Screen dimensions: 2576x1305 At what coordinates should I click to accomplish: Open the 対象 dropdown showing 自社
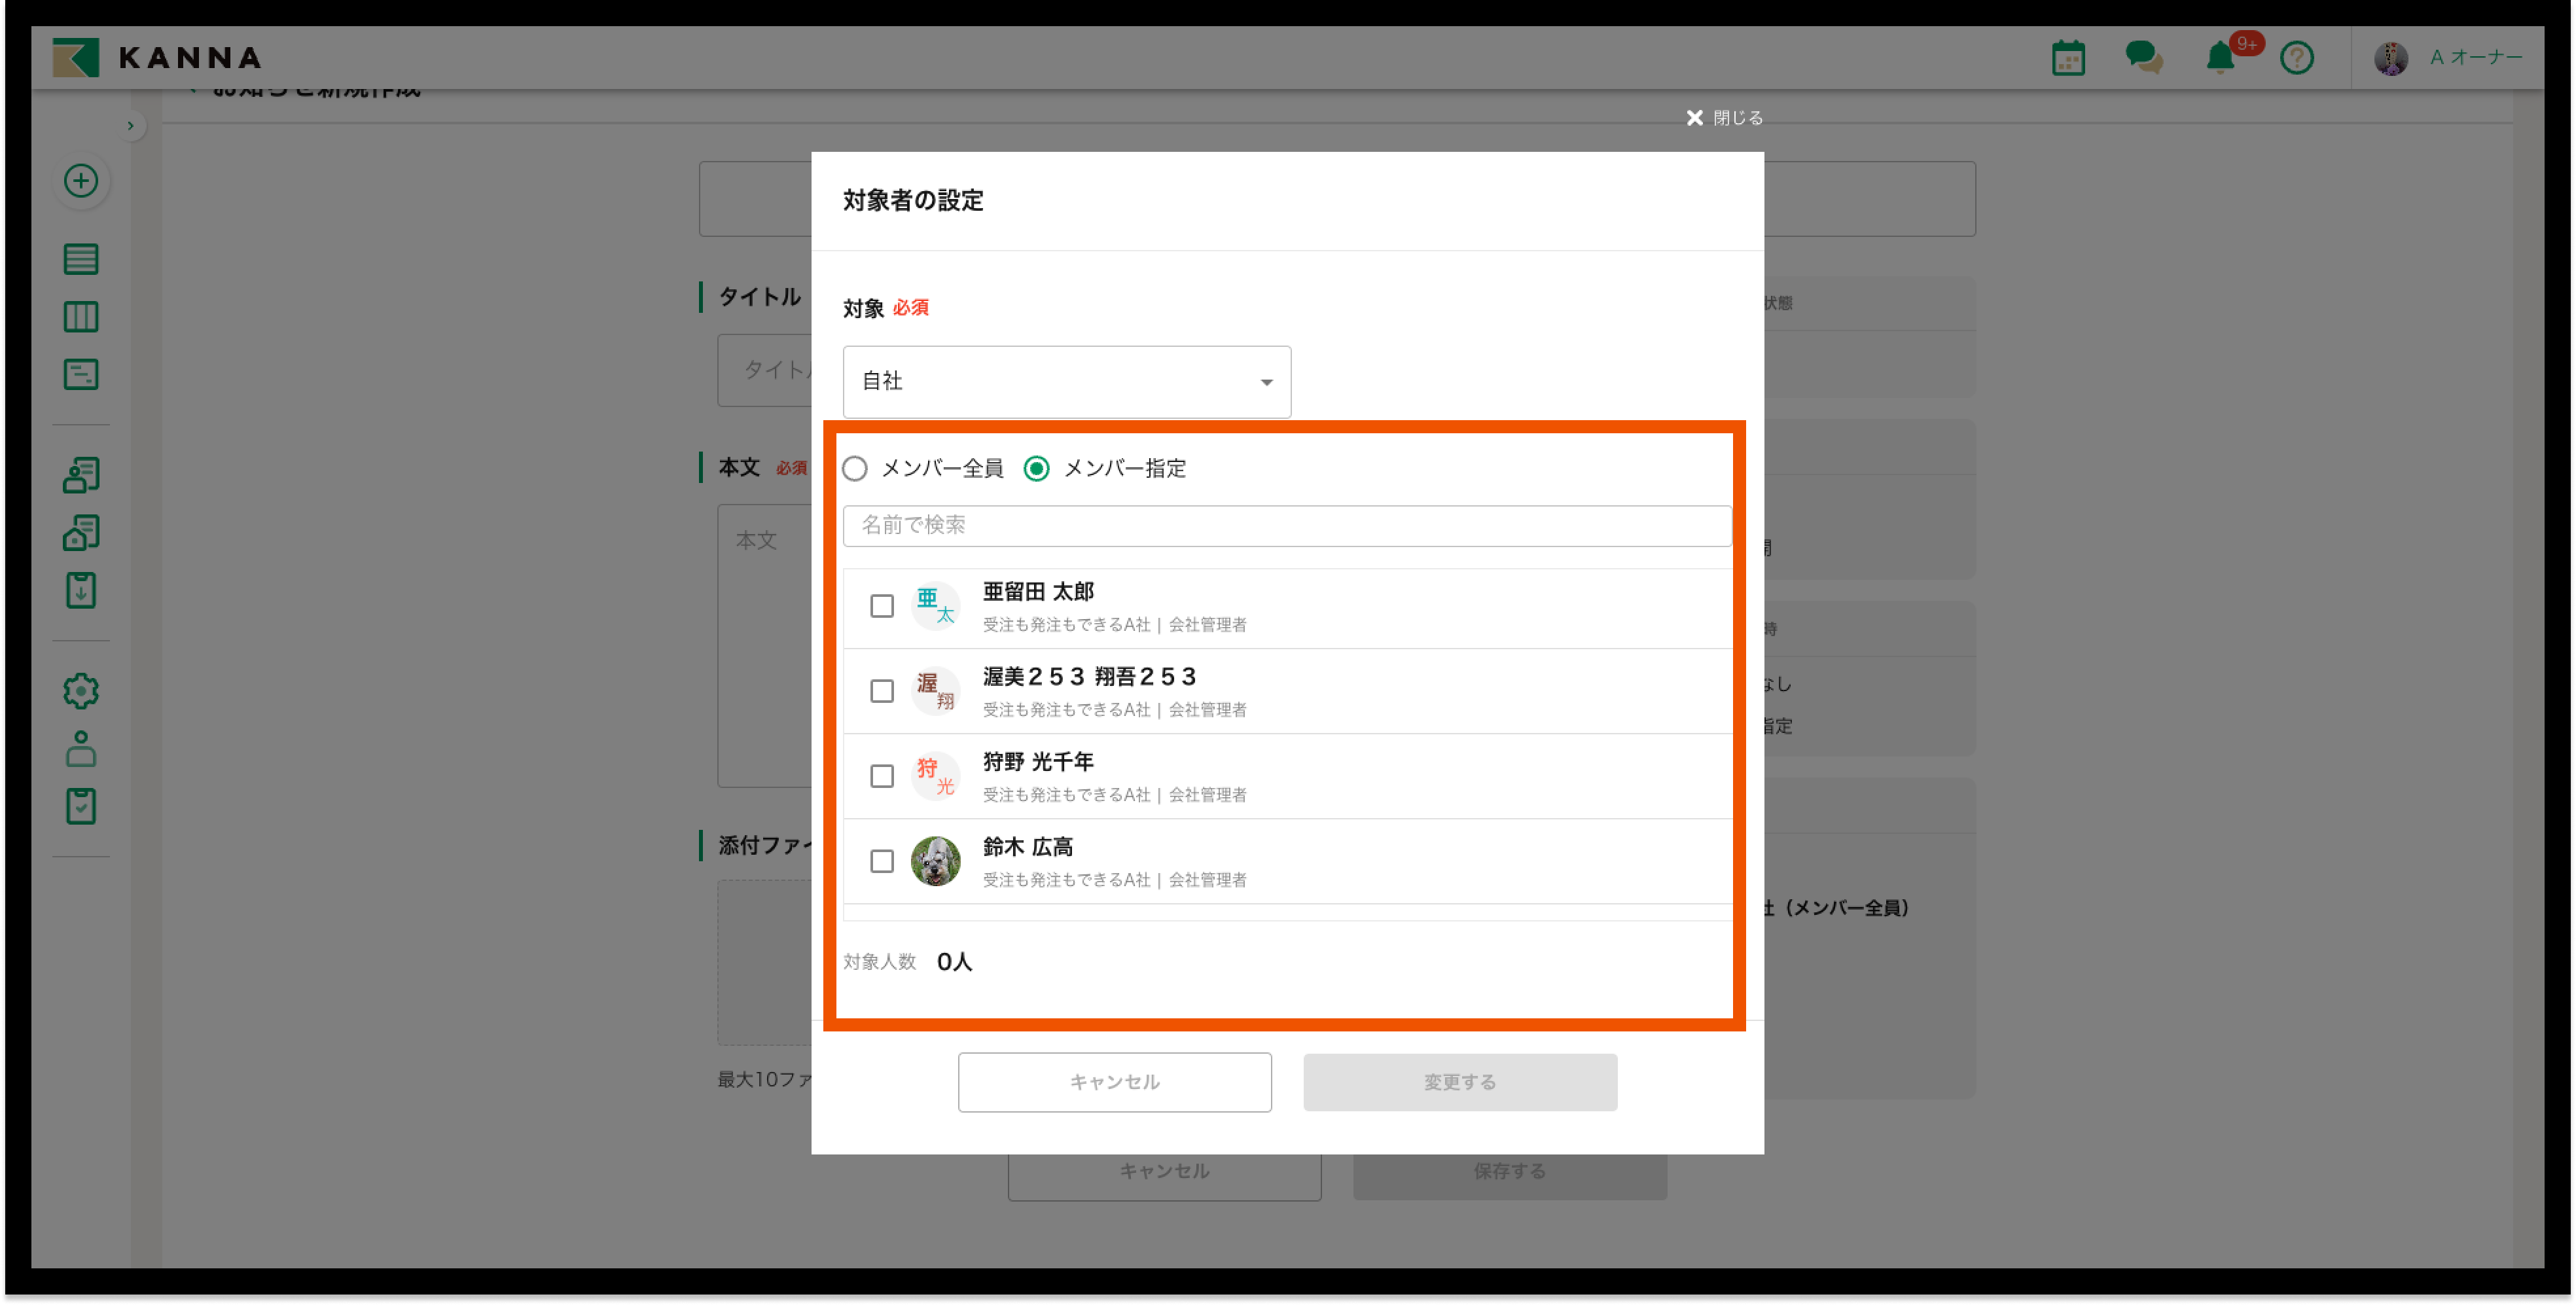(1066, 382)
